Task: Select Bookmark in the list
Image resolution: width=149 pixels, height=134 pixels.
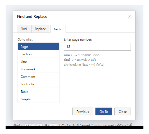Action: pos(39,69)
